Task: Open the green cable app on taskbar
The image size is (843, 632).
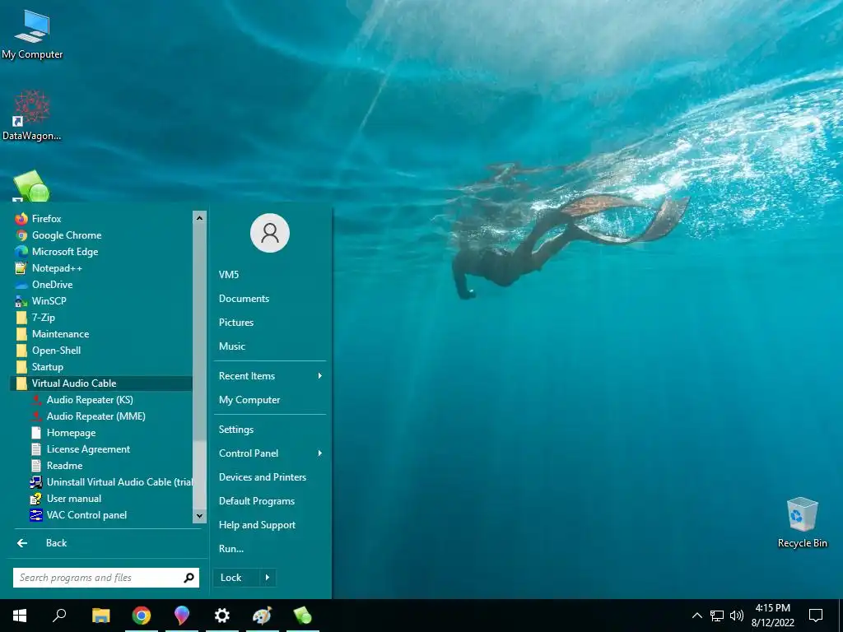Action: coord(303,616)
